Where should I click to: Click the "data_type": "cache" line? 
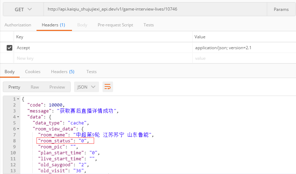pyautogui.click(x=61, y=123)
